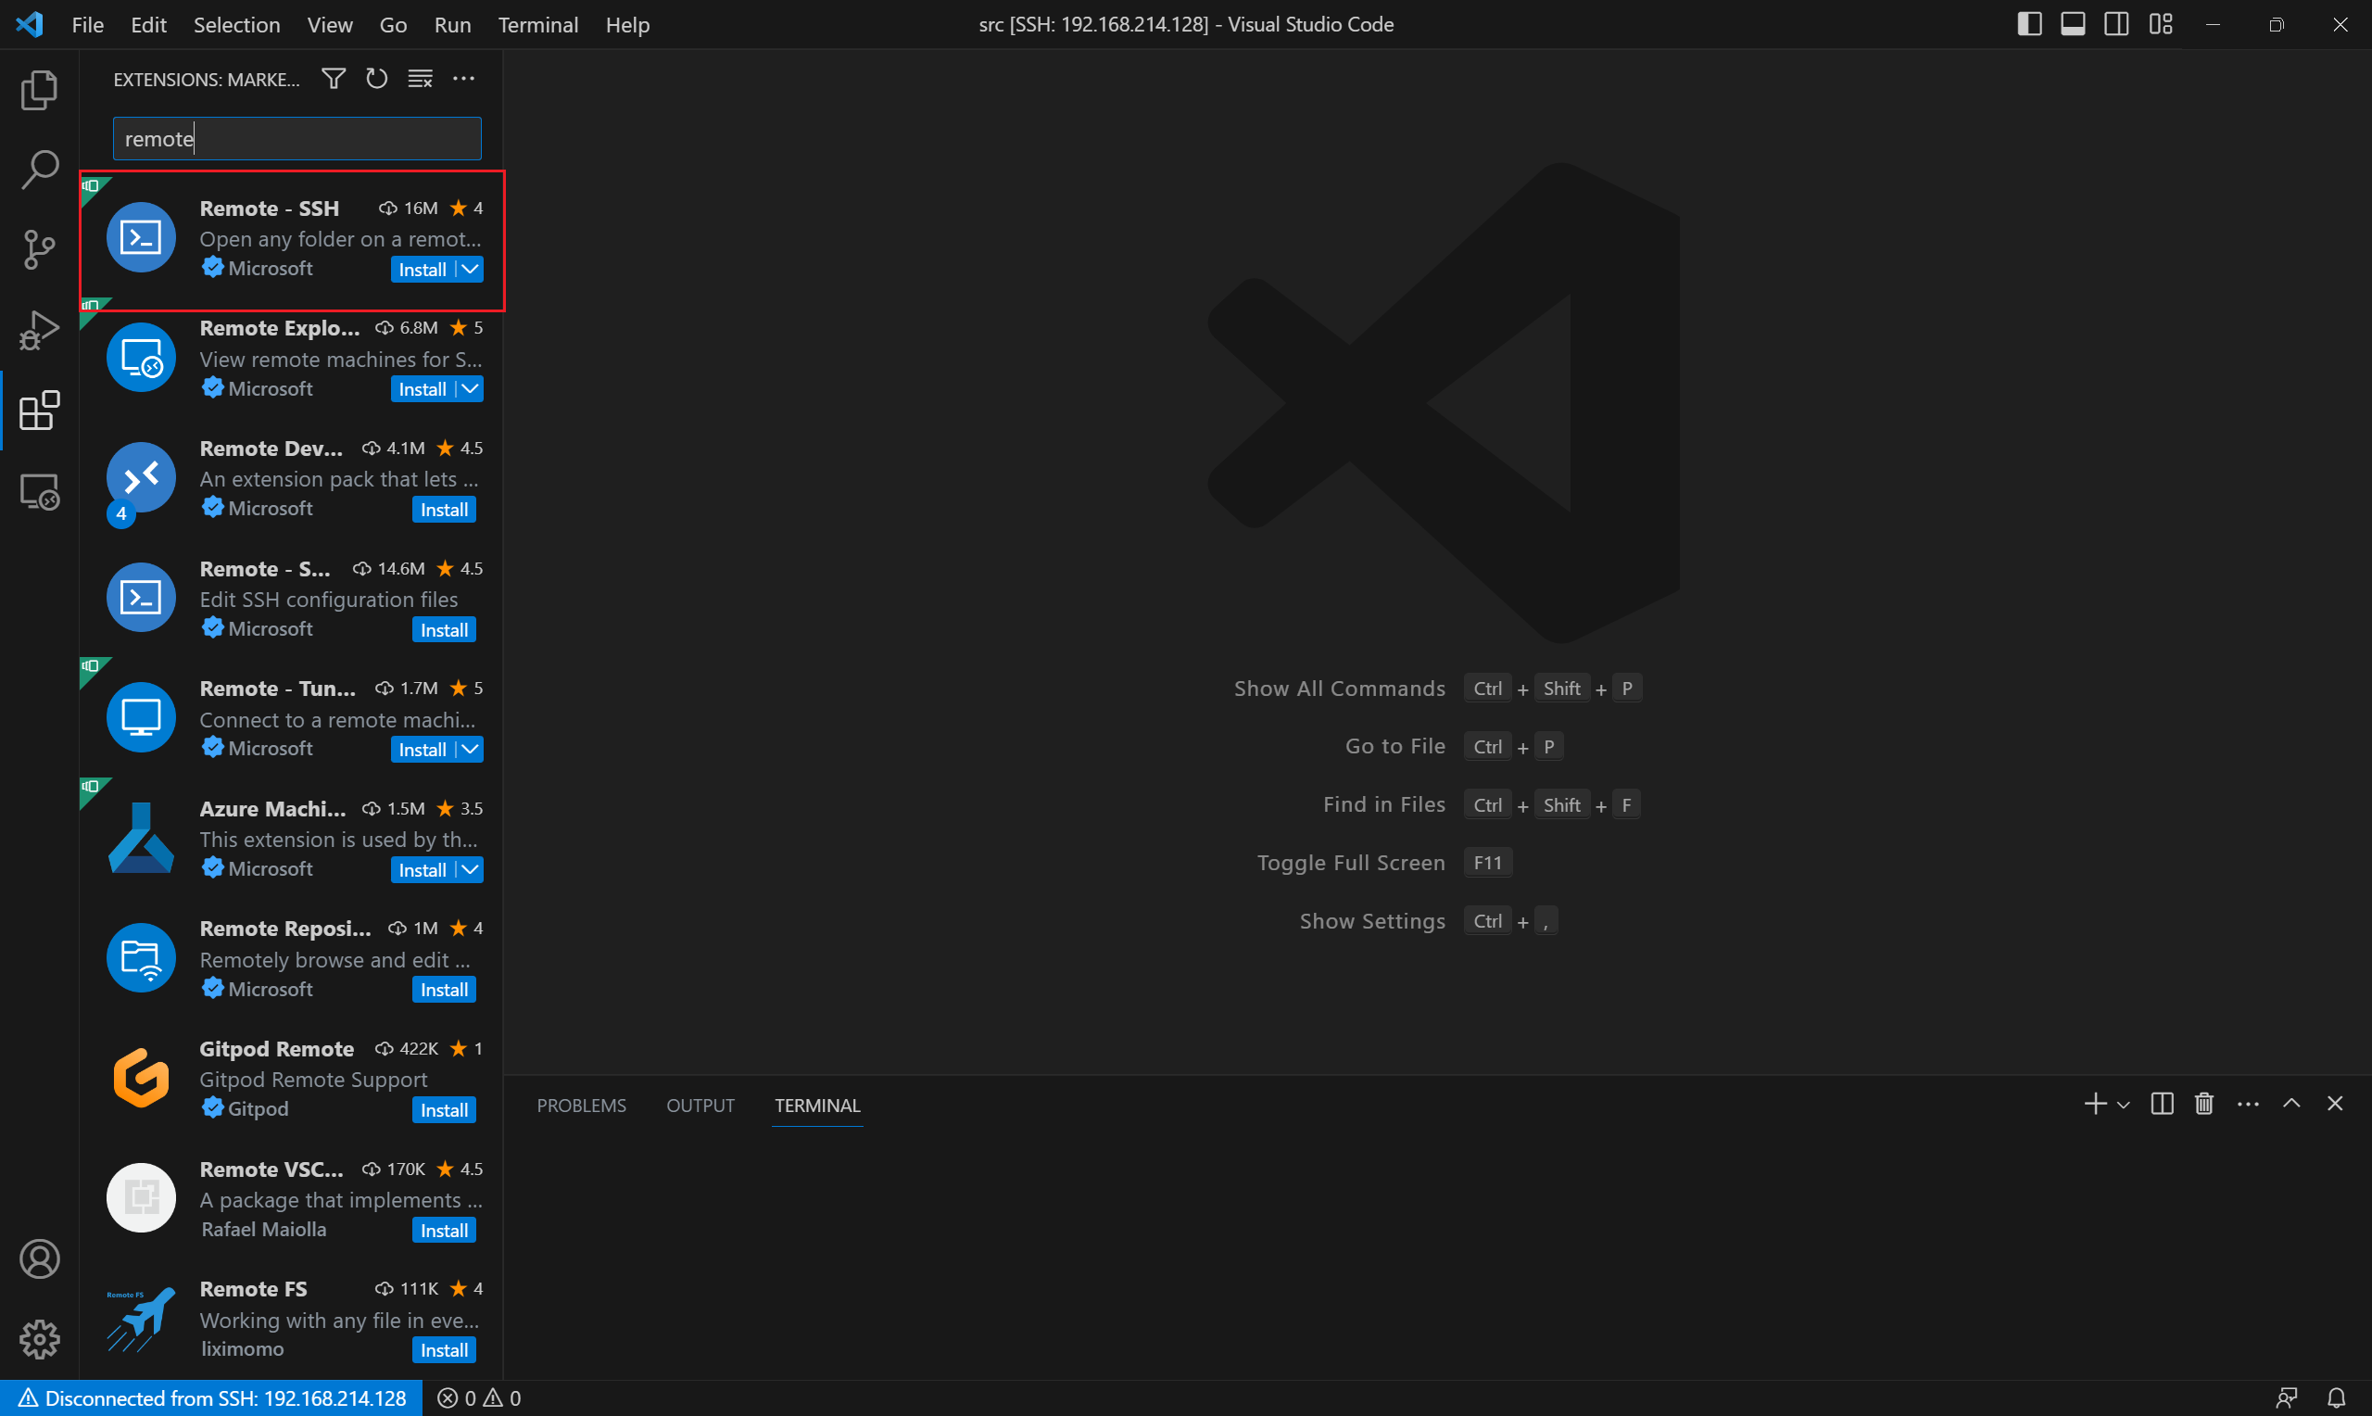Install the Remote Development extension pack
Image resolution: width=2372 pixels, height=1416 pixels.
[x=444, y=510]
